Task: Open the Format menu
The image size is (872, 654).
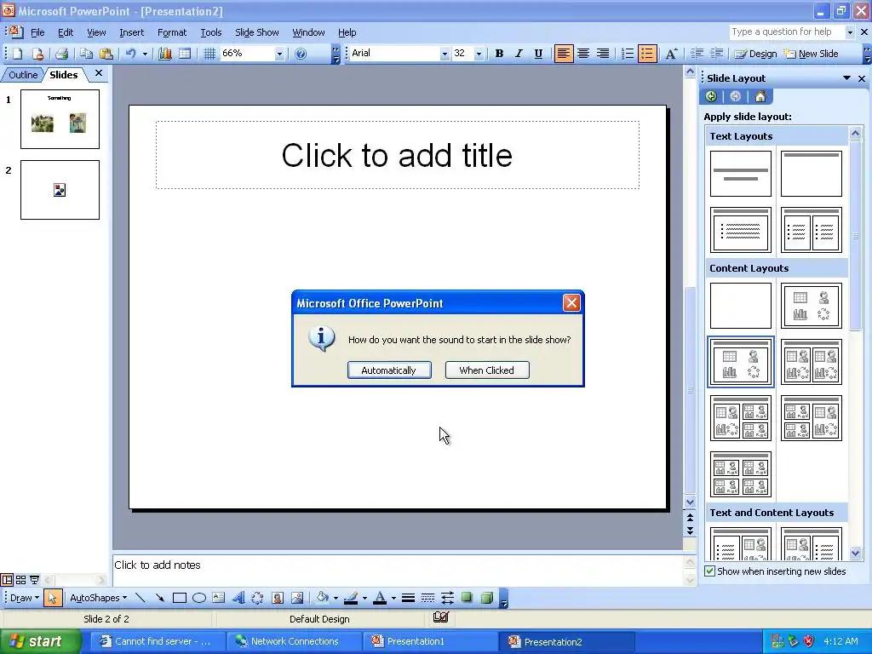Action: [x=172, y=32]
